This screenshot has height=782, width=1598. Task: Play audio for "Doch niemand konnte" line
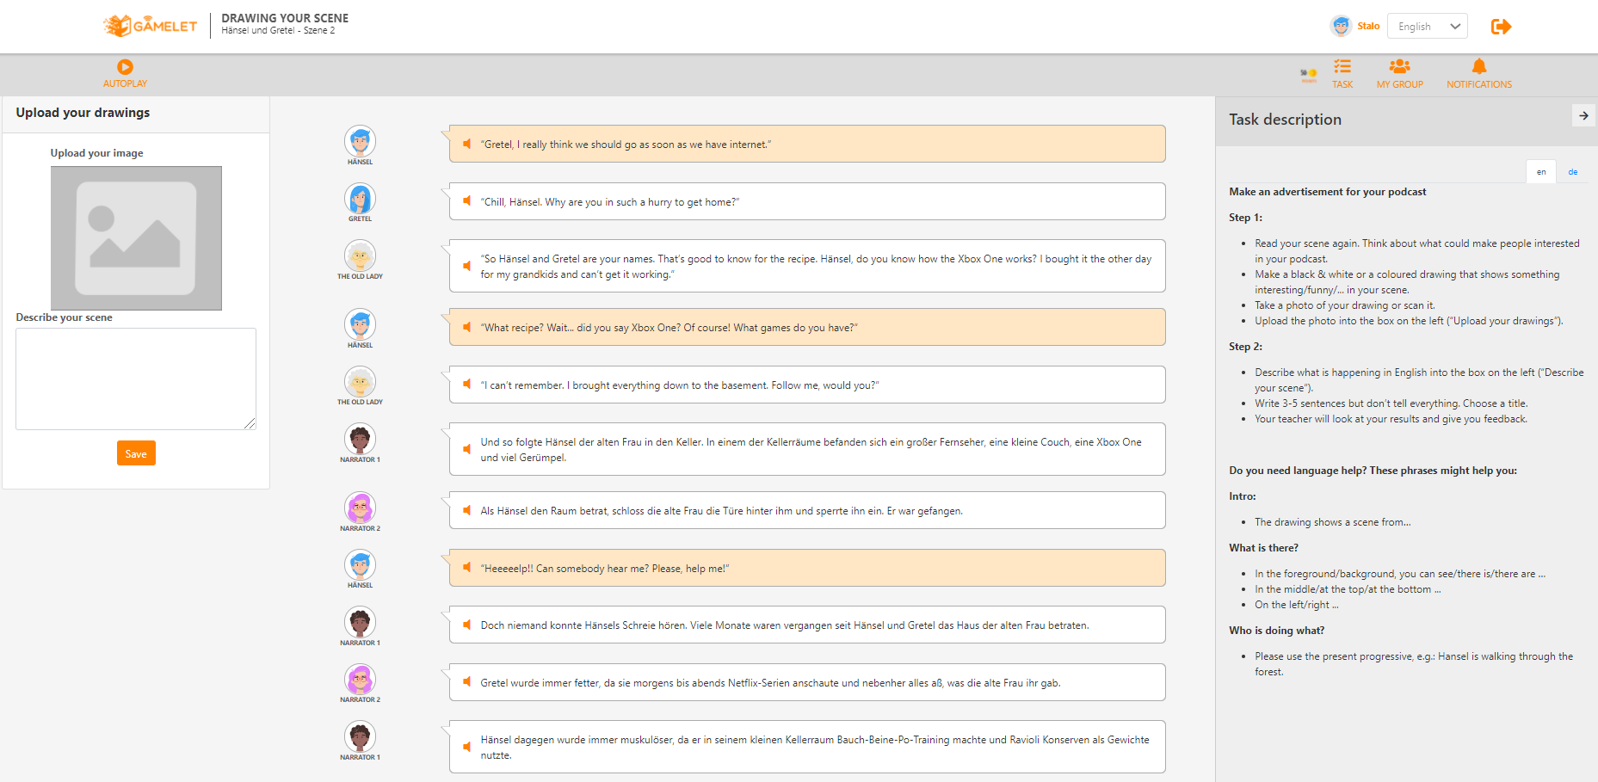(x=466, y=625)
